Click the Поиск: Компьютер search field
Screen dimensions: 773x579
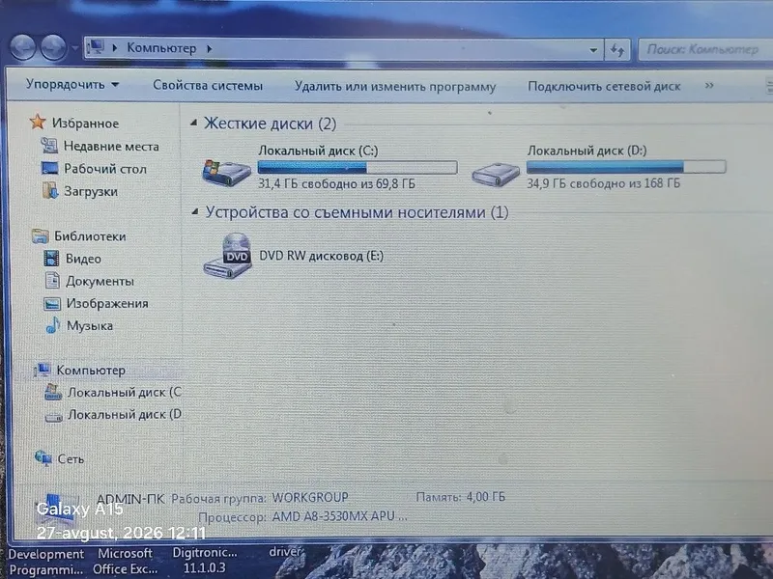(x=705, y=50)
